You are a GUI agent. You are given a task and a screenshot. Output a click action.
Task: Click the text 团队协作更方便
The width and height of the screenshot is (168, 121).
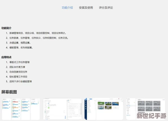[17, 67]
